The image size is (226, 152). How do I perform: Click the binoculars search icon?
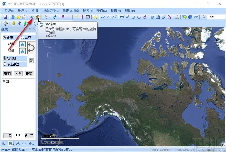coord(24,17)
